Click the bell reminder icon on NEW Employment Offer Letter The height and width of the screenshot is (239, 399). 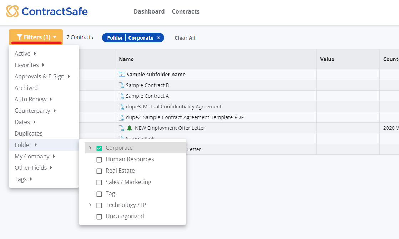tap(129, 127)
